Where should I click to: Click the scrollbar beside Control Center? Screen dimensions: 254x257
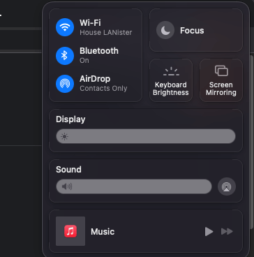251,142
